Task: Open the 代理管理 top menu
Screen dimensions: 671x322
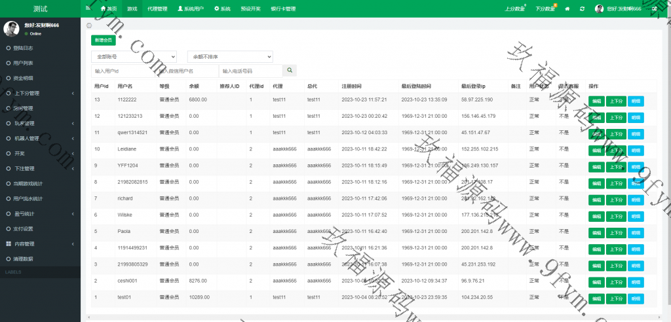Action: [x=157, y=9]
